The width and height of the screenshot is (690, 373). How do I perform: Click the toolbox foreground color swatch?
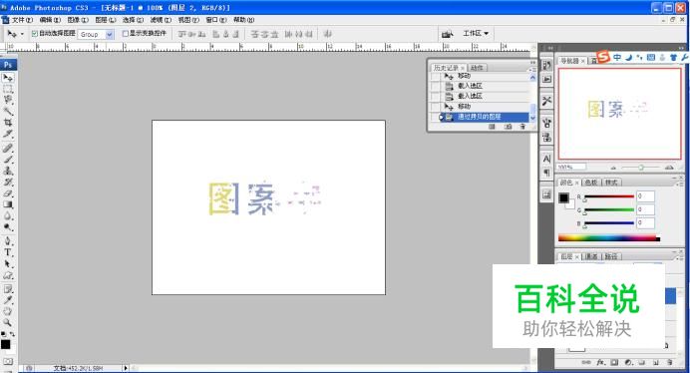(5, 344)
